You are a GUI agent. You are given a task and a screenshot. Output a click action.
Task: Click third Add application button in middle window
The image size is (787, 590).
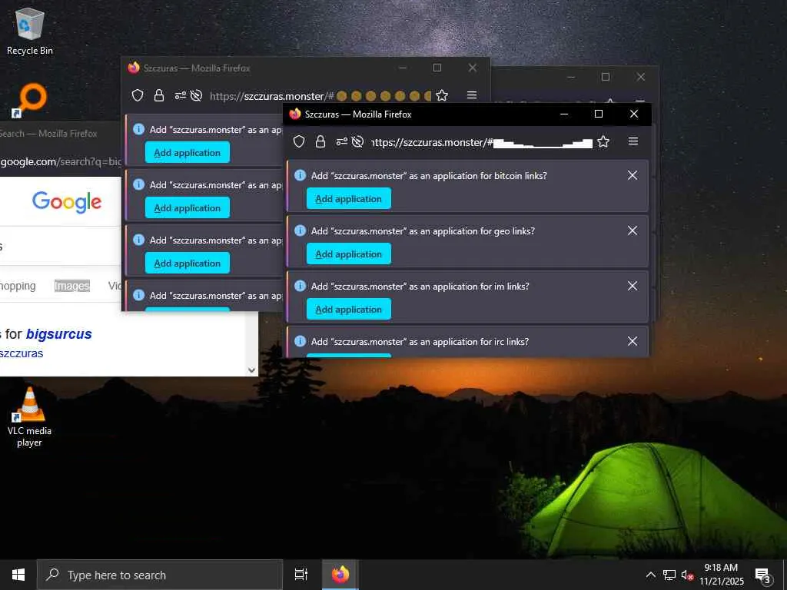(188, 263)
